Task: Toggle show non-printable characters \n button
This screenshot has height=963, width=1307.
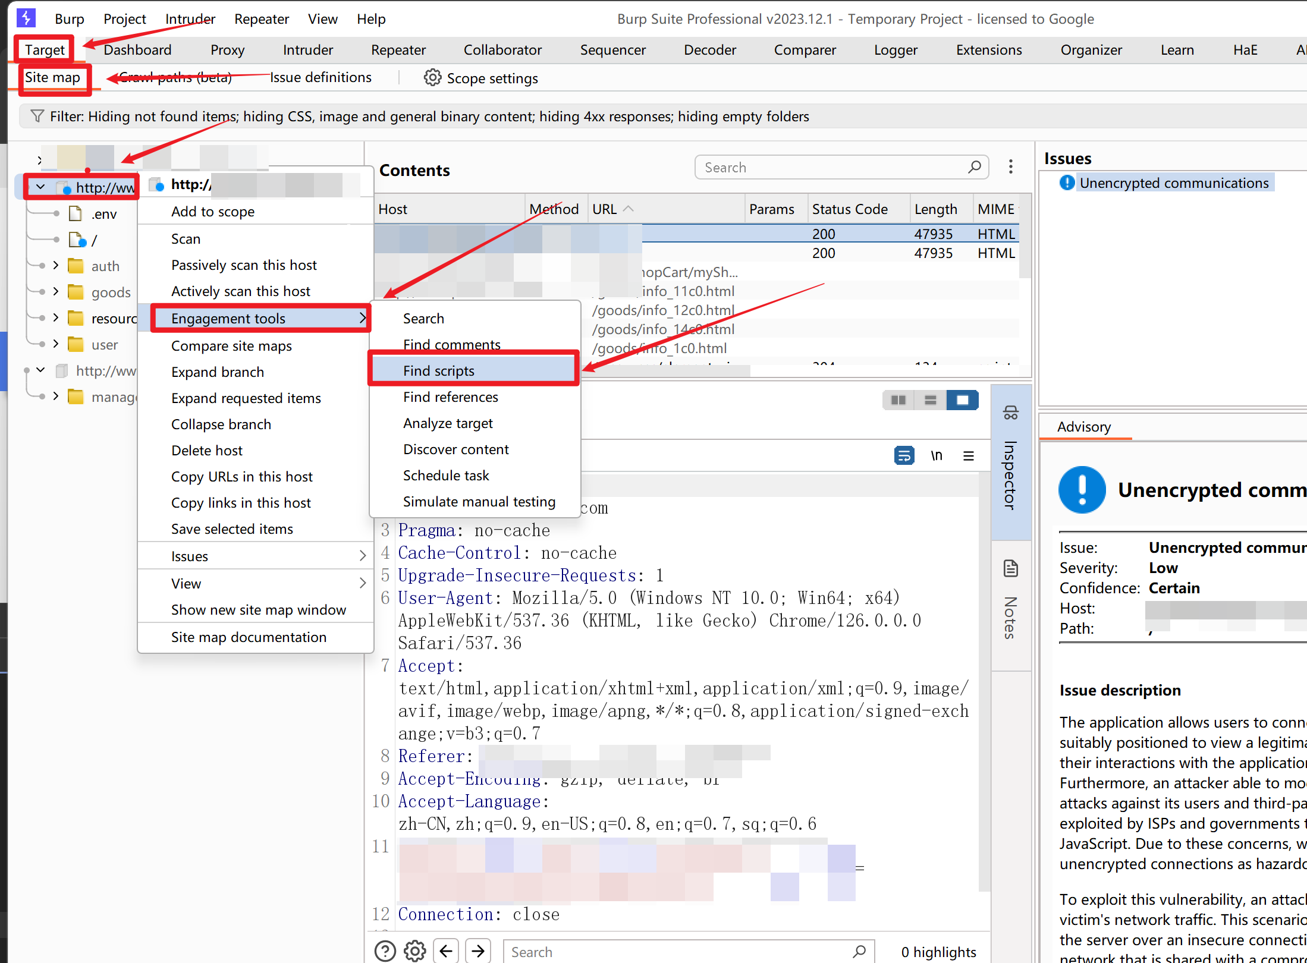Action: (x=937, y=456)
